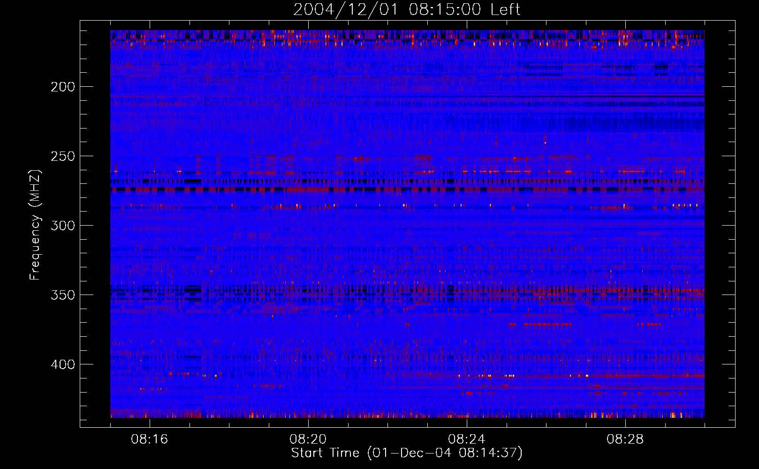Click the 08:16 time tick label
Image resolution: width=759 pixels, height=469 pixels.
(x=150, y=439)
